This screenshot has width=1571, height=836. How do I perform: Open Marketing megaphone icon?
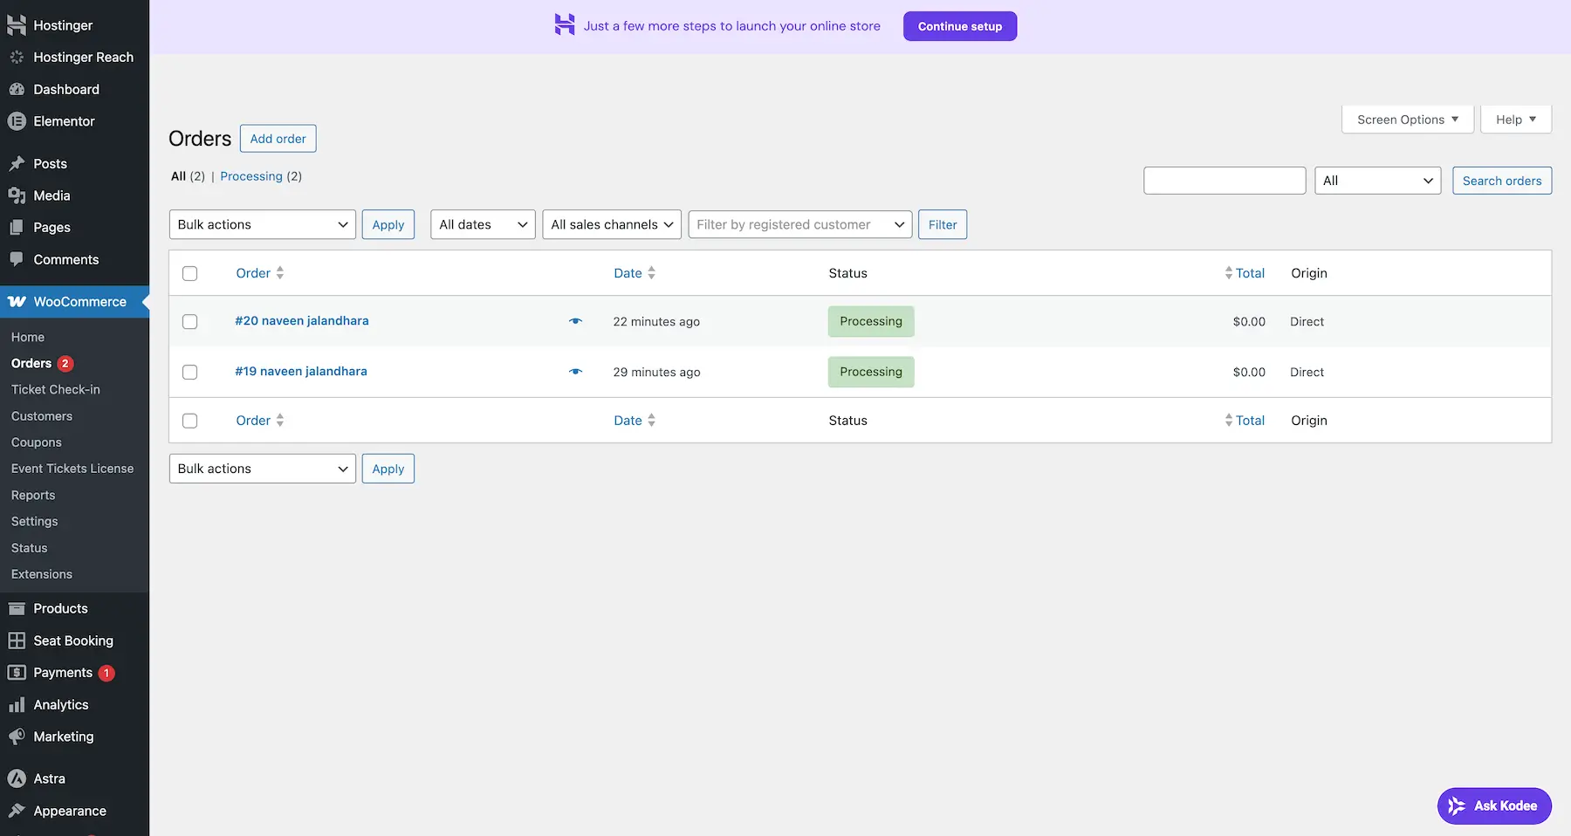tap(17, 737)
